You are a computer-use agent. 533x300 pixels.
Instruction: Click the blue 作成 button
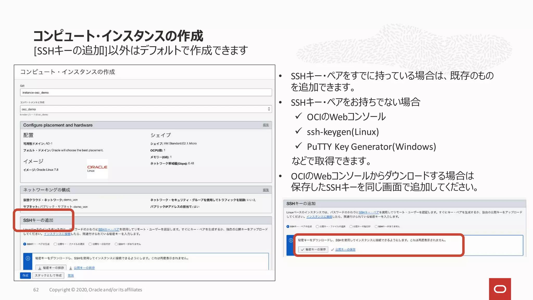(25, 276)
